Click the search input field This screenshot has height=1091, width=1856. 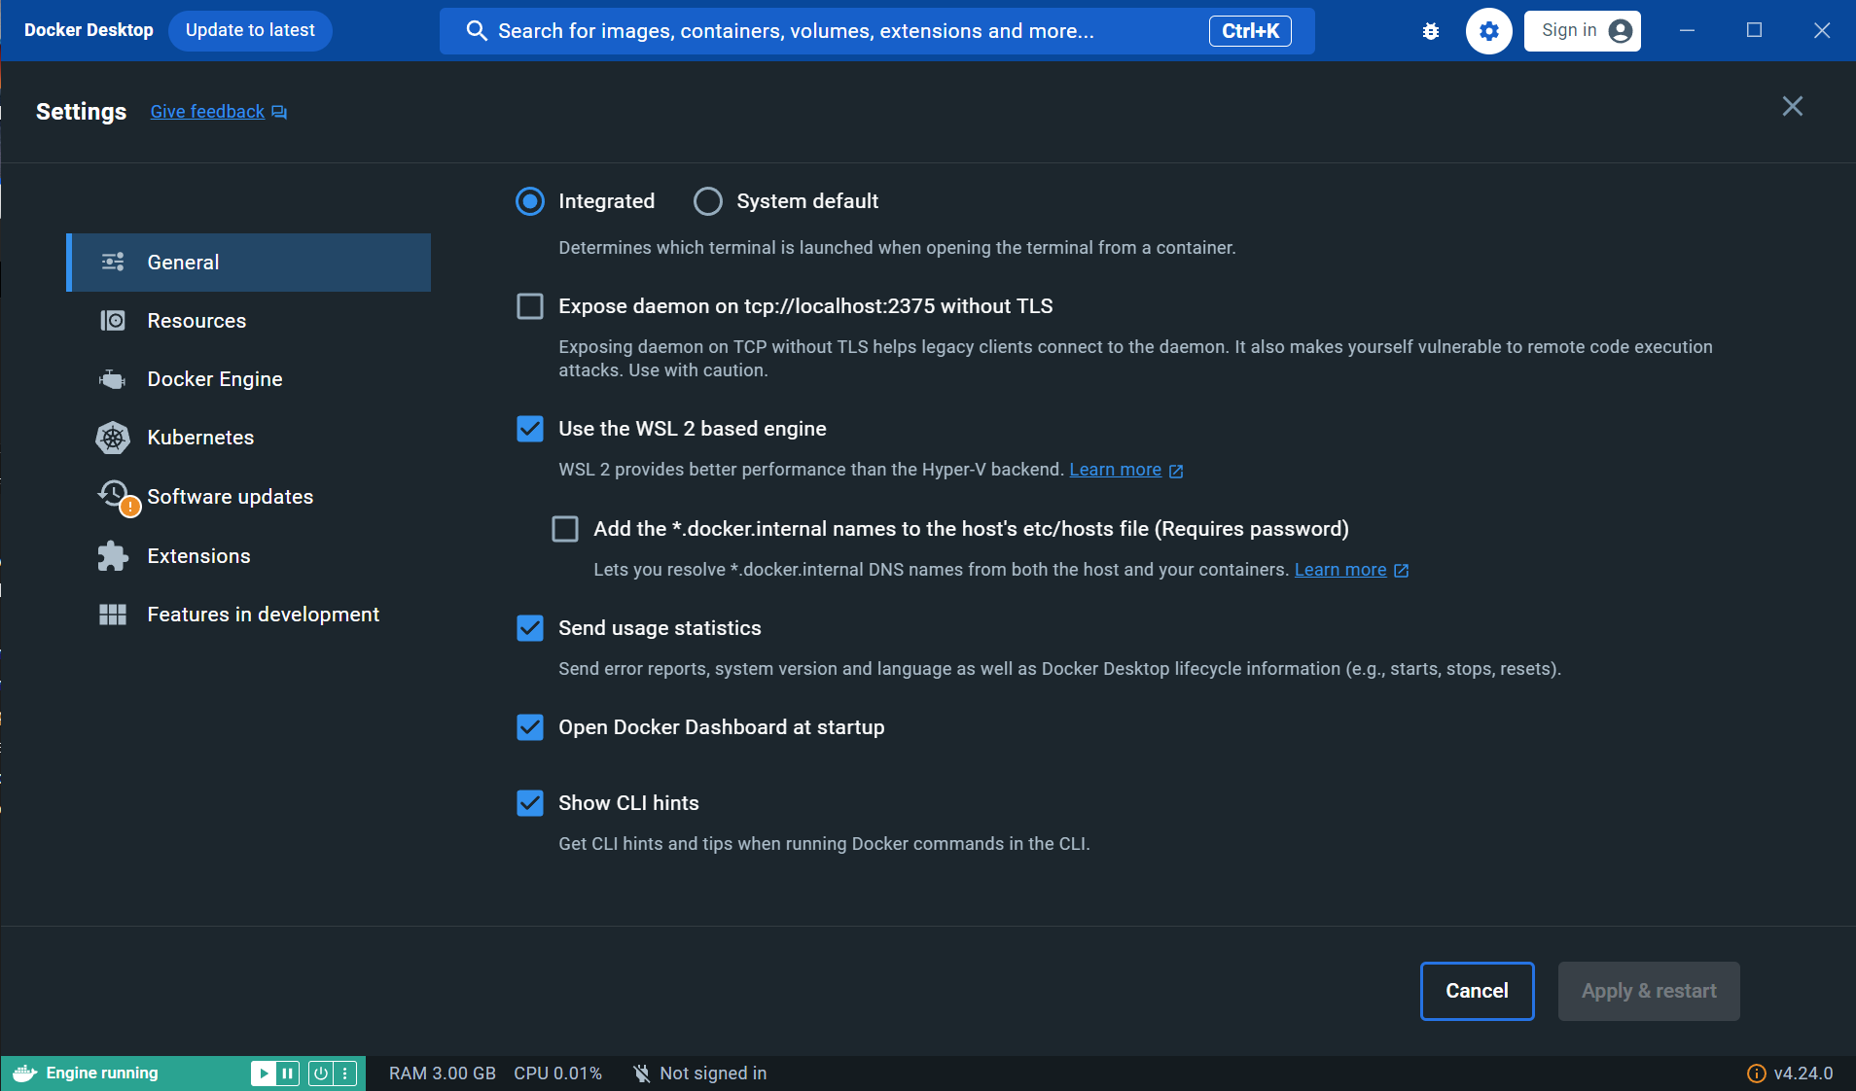pyautogui.click(x=876, y=31)
